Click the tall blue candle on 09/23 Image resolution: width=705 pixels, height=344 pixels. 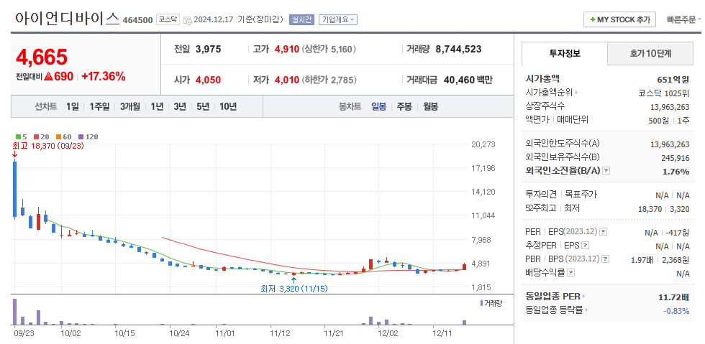(x=15, y=189)
